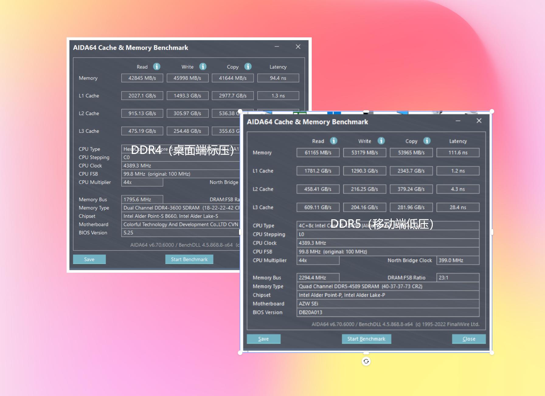Click the Close button beside Start Benchmark
Screen dimensions: 545x396
(469, 339)
